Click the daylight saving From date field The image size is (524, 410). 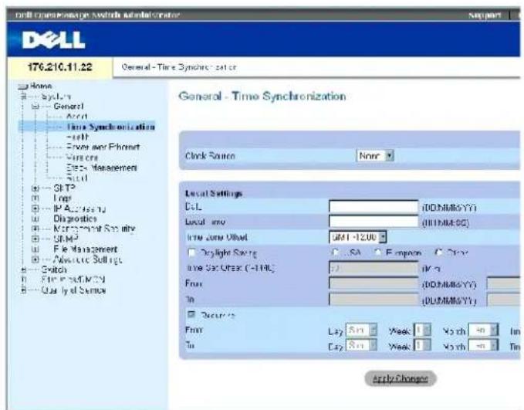(x=374, y=283)
